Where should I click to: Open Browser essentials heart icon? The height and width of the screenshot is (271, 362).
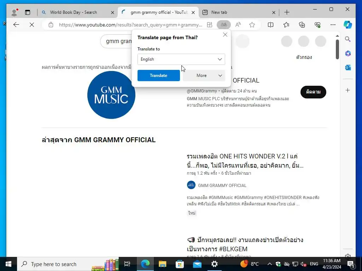click(317, 25)
